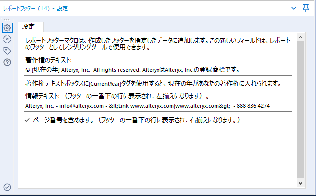Click the scrollbar up arrow

click(x=300, y=37)
